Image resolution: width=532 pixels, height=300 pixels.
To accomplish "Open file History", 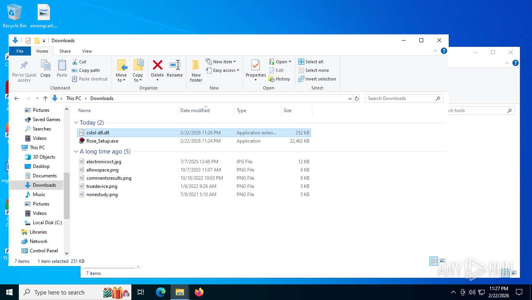I will point(279,79).
